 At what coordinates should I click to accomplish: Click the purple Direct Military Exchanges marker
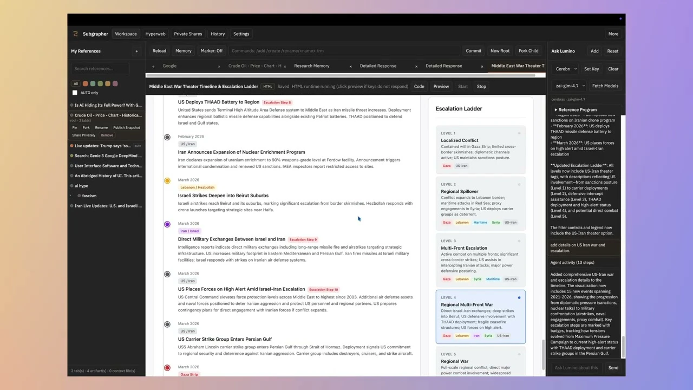(x=167, y=224)
